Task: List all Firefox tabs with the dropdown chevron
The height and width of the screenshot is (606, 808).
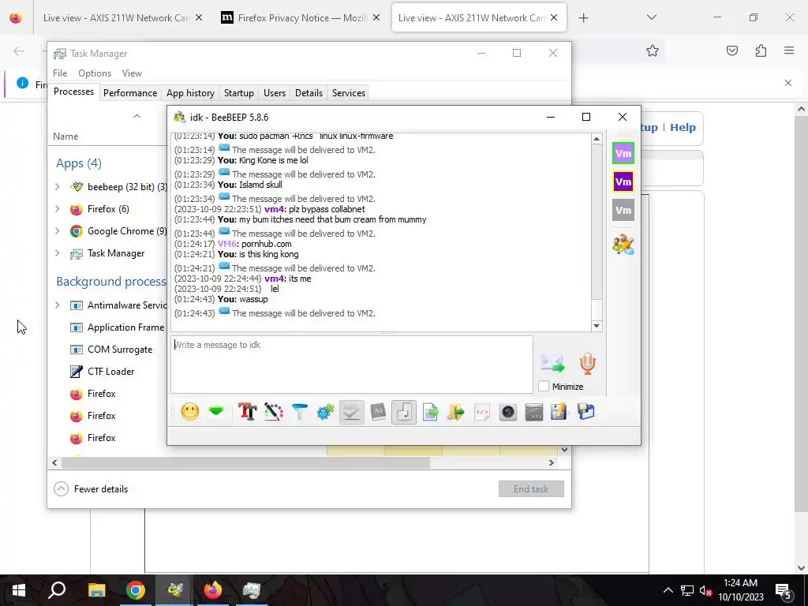Action: (651, 17)
